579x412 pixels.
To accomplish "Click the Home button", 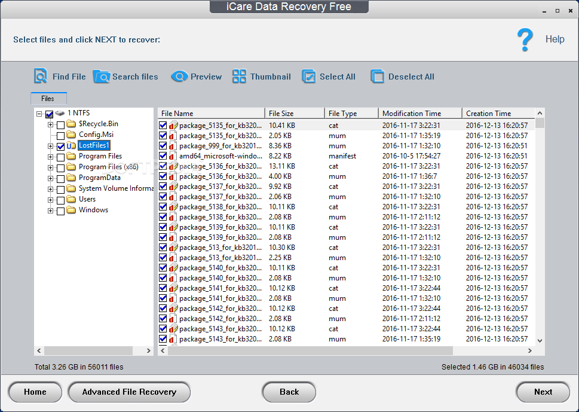I will pos(35,392).
